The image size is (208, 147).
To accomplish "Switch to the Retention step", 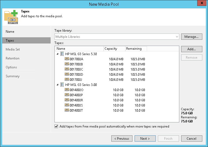I will (x=12, y=58).
